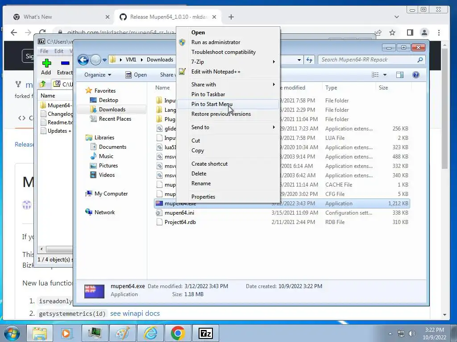Open the view options dropdown arrow
This screenshot has width=457, height=342.
(385, 75)
